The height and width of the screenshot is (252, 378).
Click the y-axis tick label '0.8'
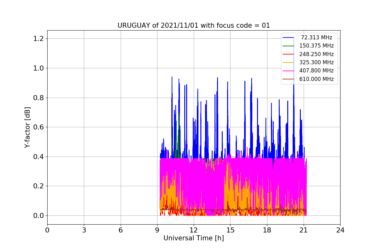38,98
